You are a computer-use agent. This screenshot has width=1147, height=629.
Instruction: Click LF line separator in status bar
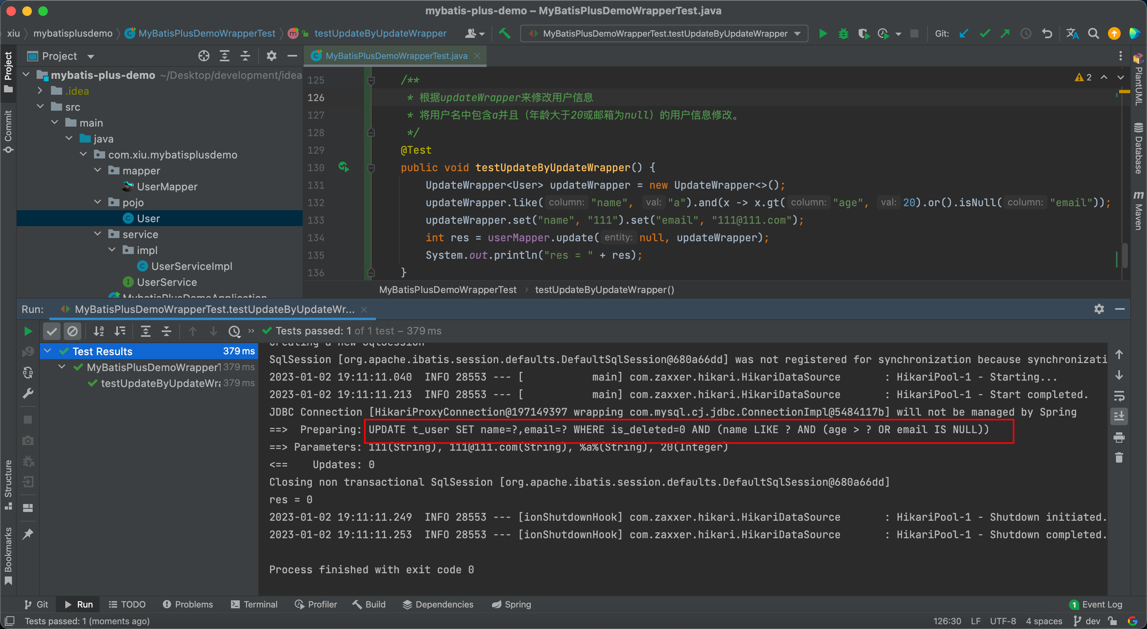coord(975,621)
